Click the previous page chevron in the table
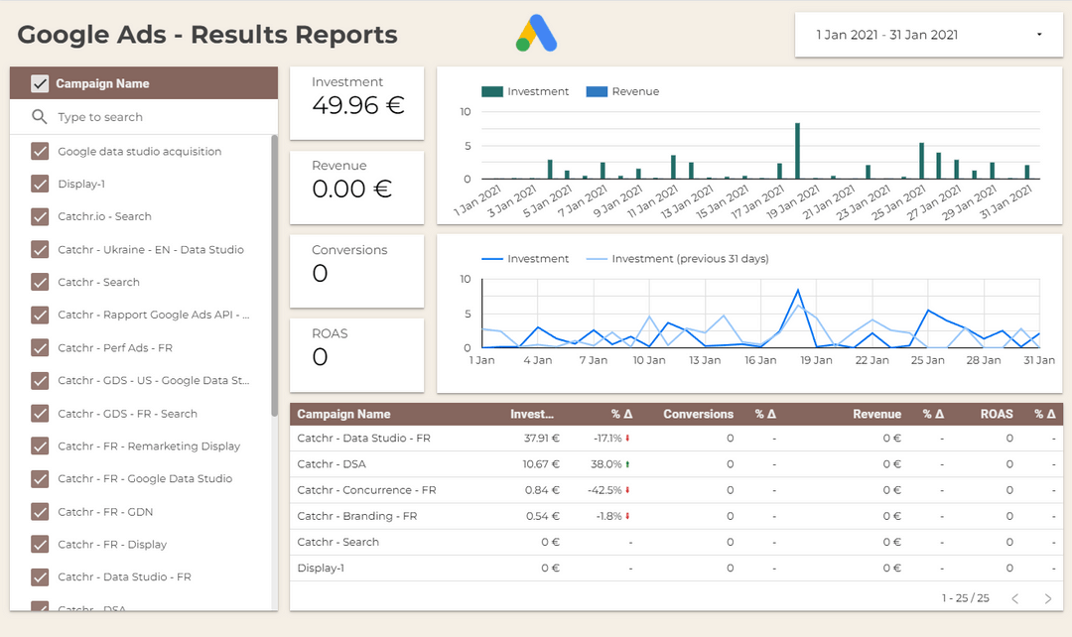 pos(1014,598)
